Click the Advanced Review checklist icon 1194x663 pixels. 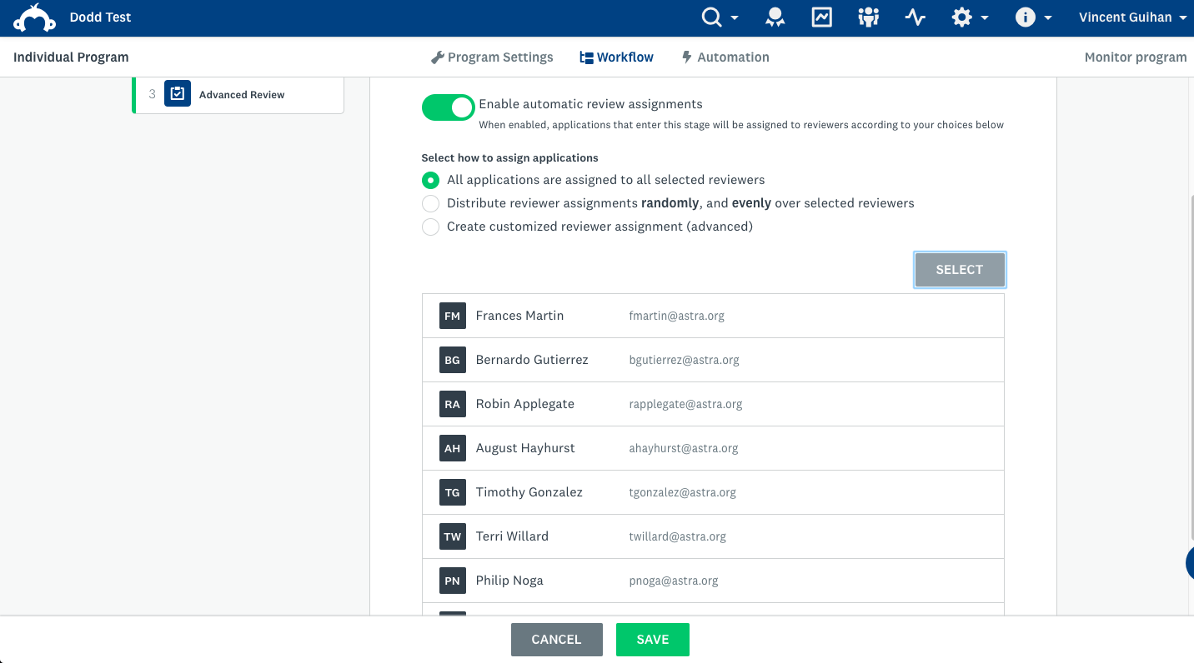pyautogui.click(x=178, y=94)
